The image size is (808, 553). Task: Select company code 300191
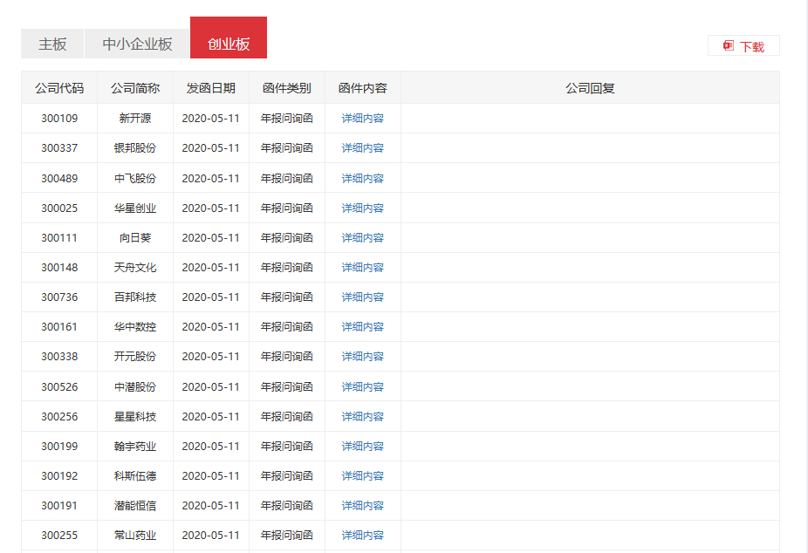pyautogui.click(x=59, y=506)
